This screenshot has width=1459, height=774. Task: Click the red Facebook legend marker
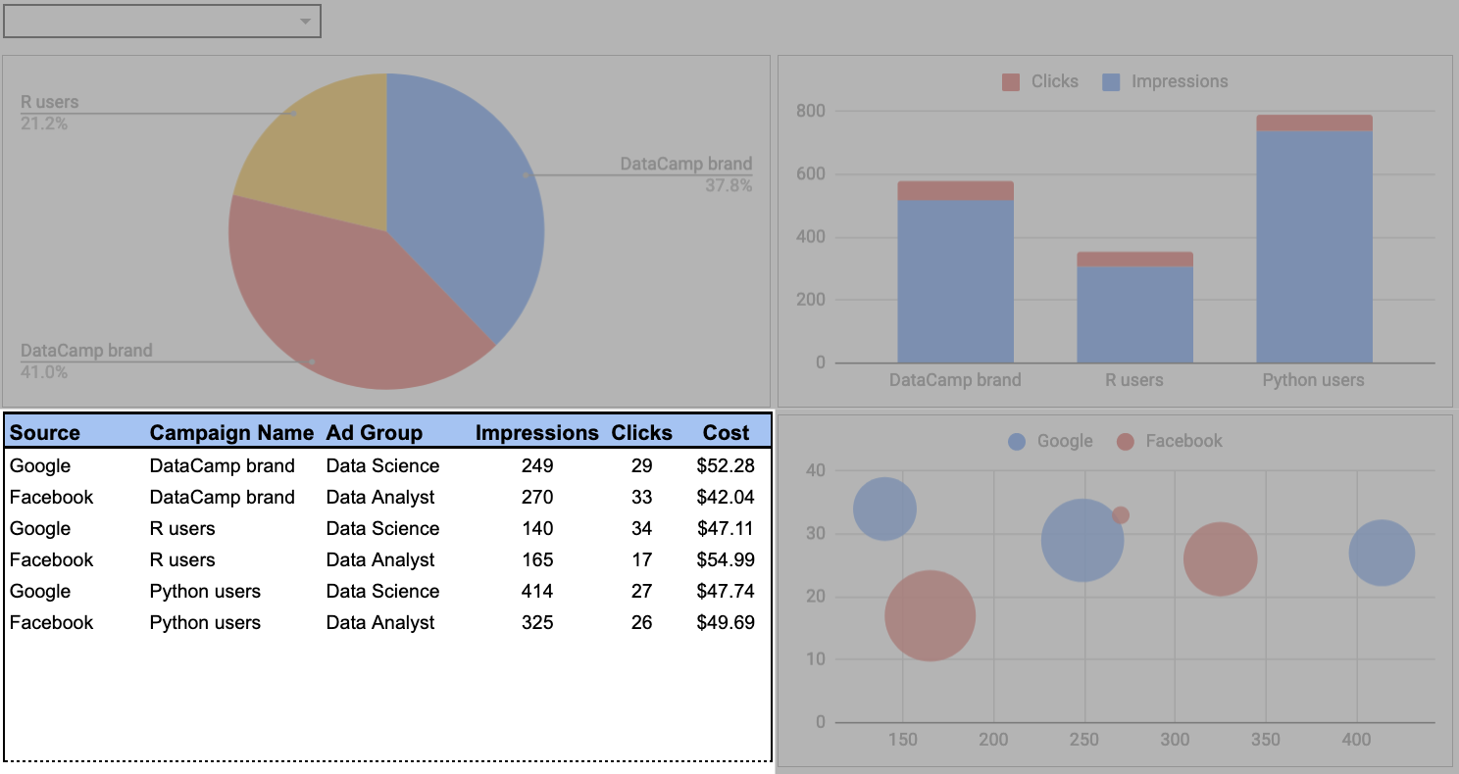[x=1126, y=441]
